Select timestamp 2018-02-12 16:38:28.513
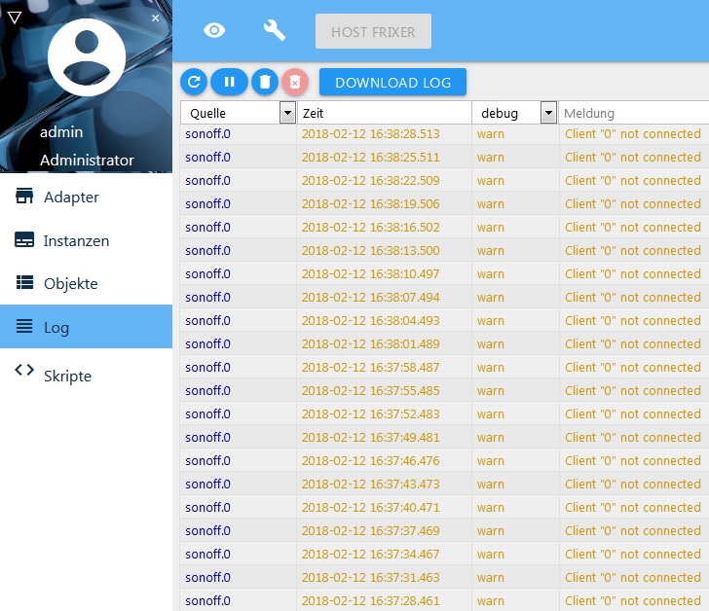Viewport: 709px width, 611px height. pyautogui.click(x=370, y=134)
